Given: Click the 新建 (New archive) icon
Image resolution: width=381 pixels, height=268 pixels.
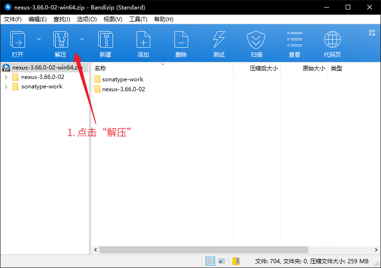Looking at the screenshot, I should [x=105, y=40].
